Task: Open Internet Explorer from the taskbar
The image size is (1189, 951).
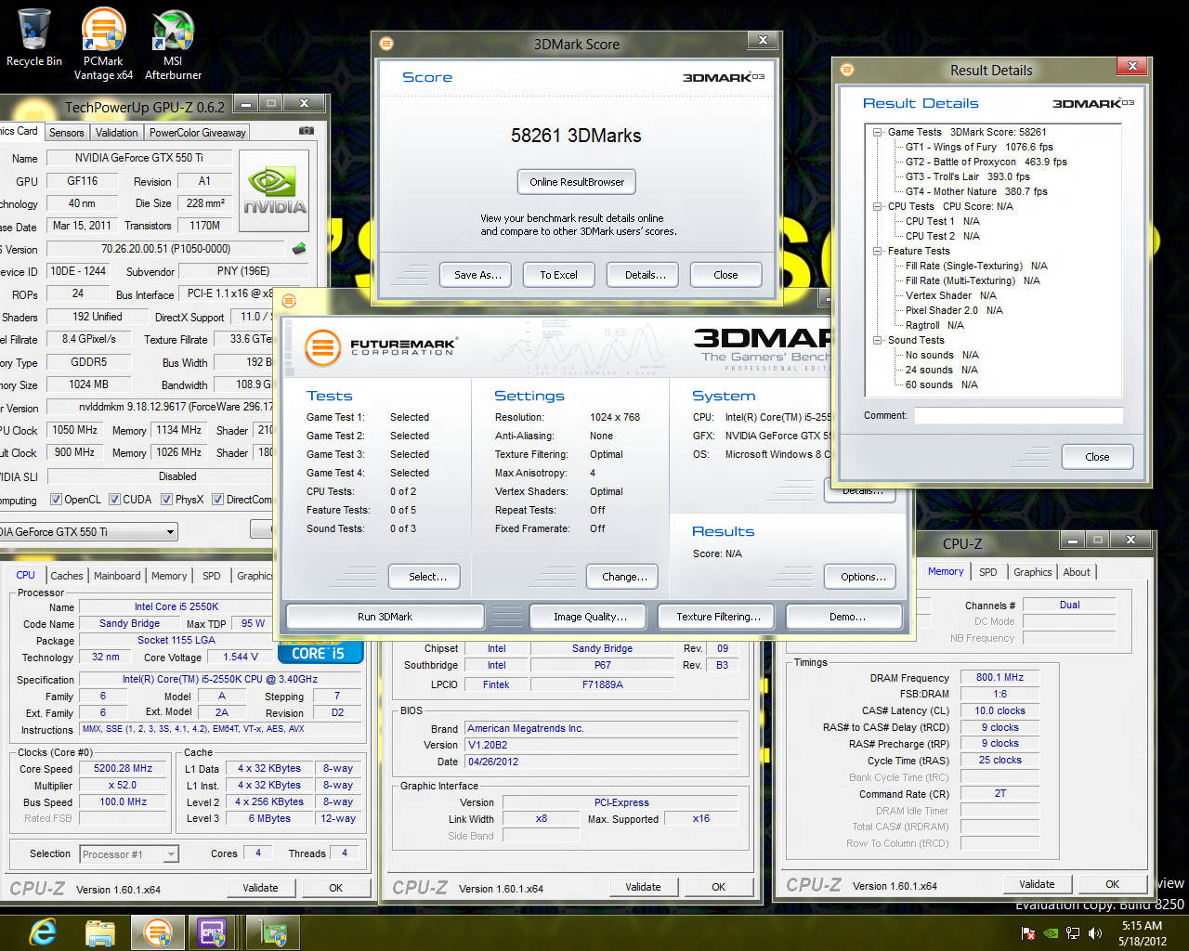Action: [x=44, y=931]
